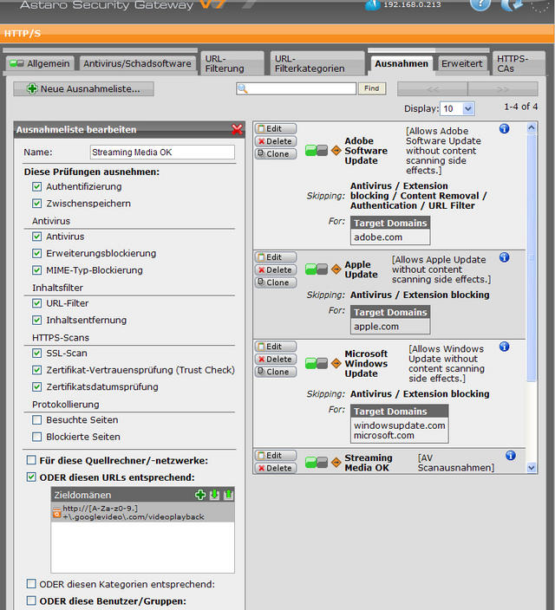Toggle status switch of Streaming Media OK
The image size is (555, 610).
(x=317, y=463)
